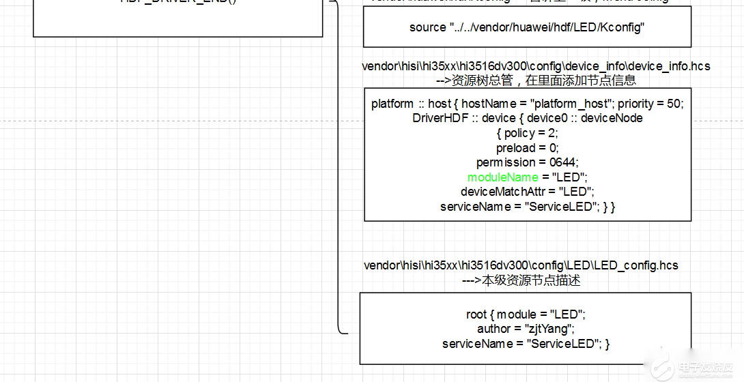The height and width of the screenshot is (382, 744).
Task: Click the LED_config.hcs file path label
Action: [521, 265]
